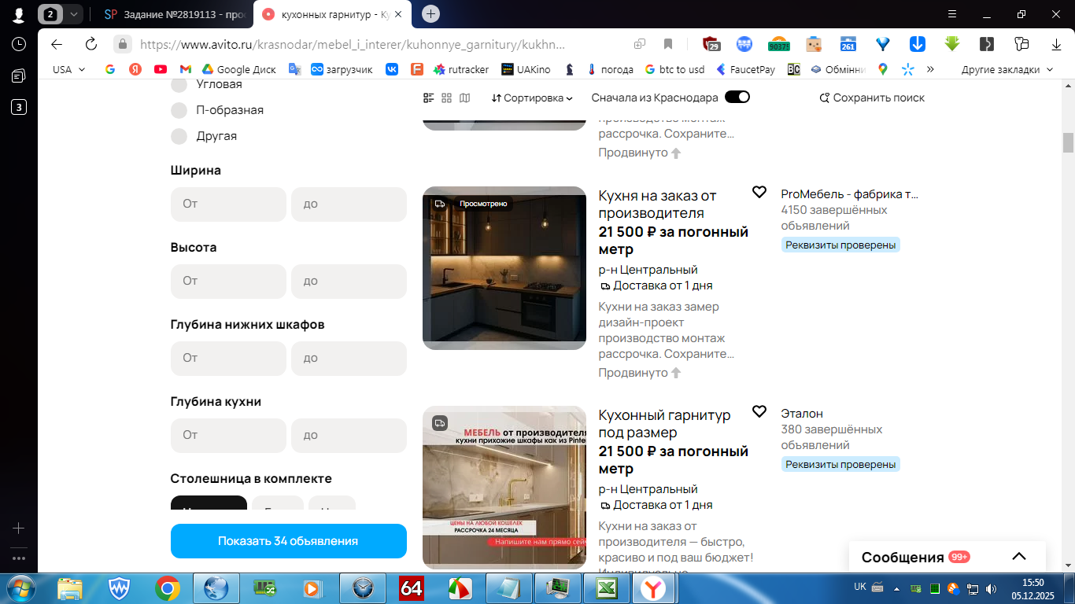Click Глубина кухни до input field
Image resolution: width=1075 pixels, height=604 pixels.
click(x=349, y=435)
